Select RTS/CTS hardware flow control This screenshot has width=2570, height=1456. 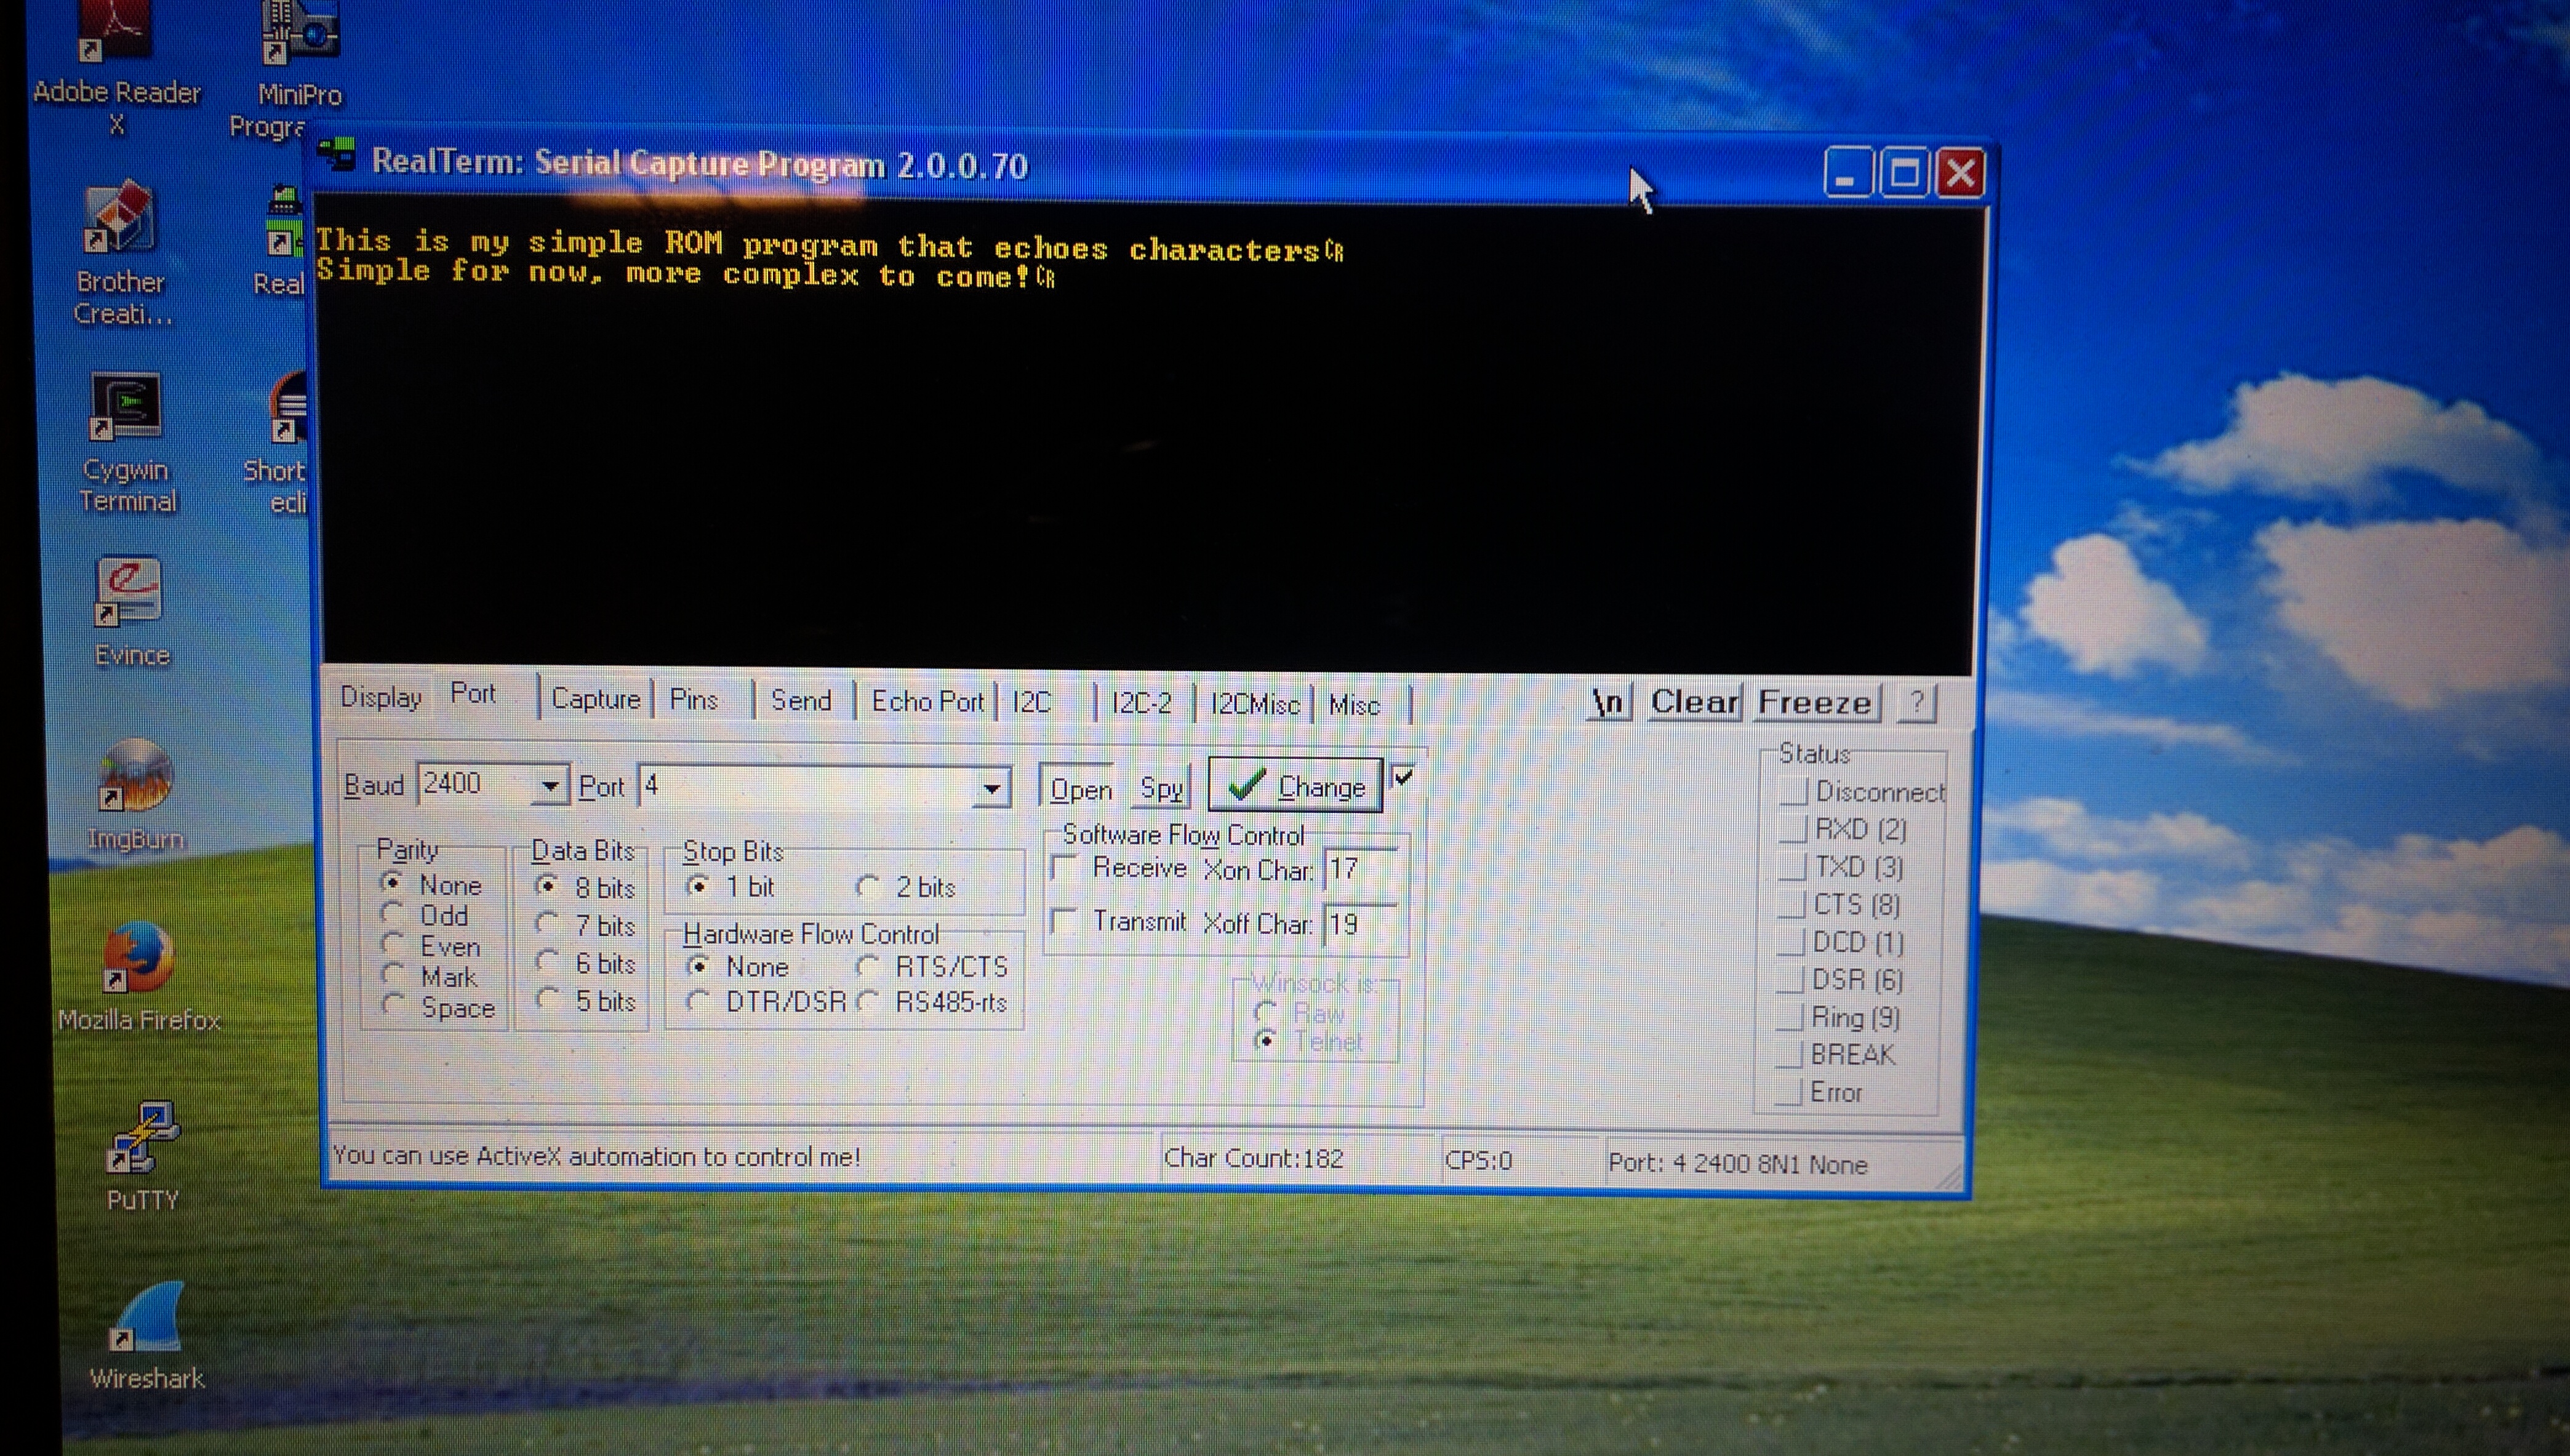[868, 966]
